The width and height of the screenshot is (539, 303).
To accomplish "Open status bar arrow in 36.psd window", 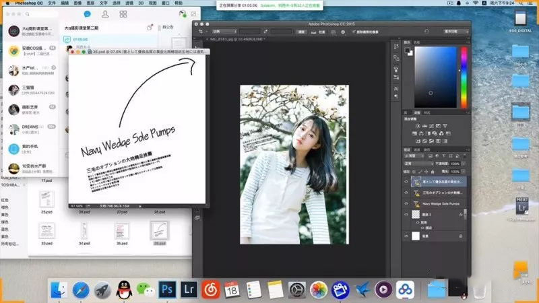I will [140, 206].
